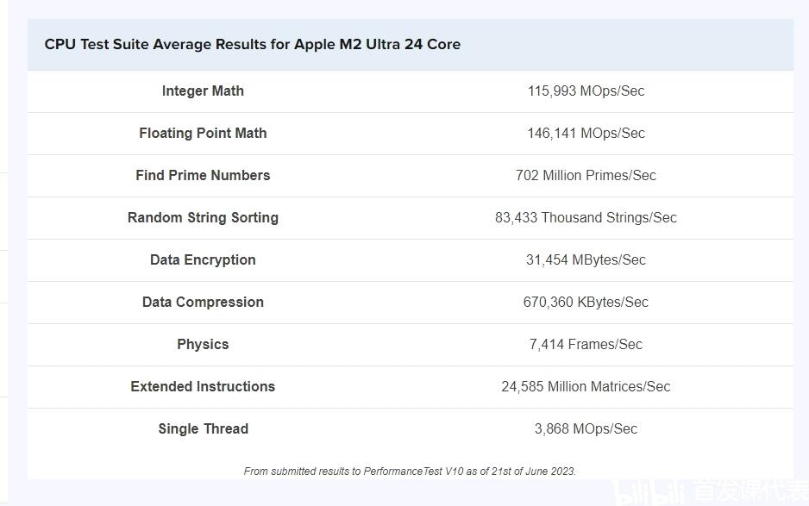Select the Random String Sorting label
The height and width of the screenshot is (506, 809).
point(203,217)
